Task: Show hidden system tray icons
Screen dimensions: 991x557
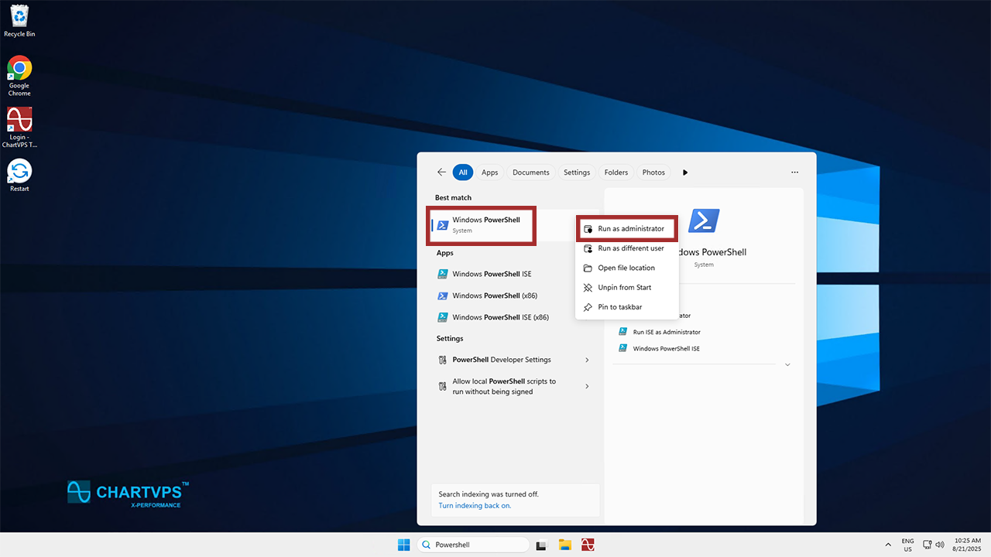Action: click(x=888, y=545)
